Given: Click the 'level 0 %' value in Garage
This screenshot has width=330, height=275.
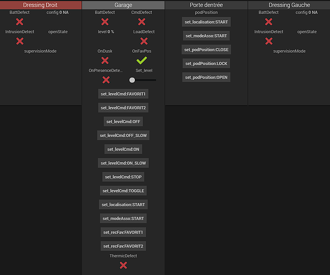Looking at the screenshot, I should 106,32.
